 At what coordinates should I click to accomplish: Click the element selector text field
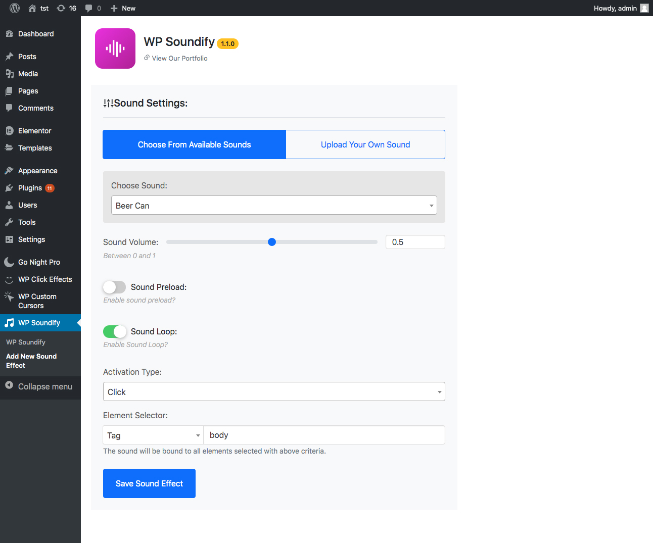[x=324, y=435]
